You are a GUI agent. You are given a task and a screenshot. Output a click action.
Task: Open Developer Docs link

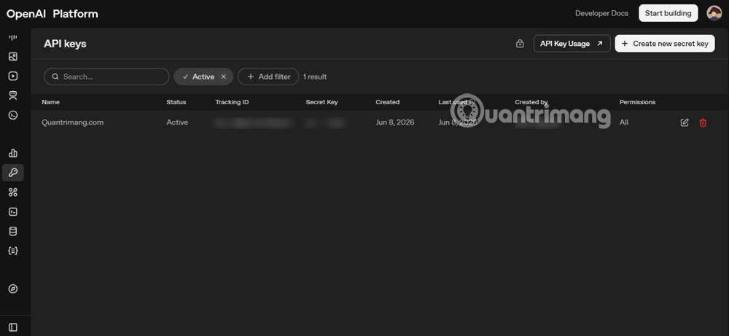click(x=601, y=13)
